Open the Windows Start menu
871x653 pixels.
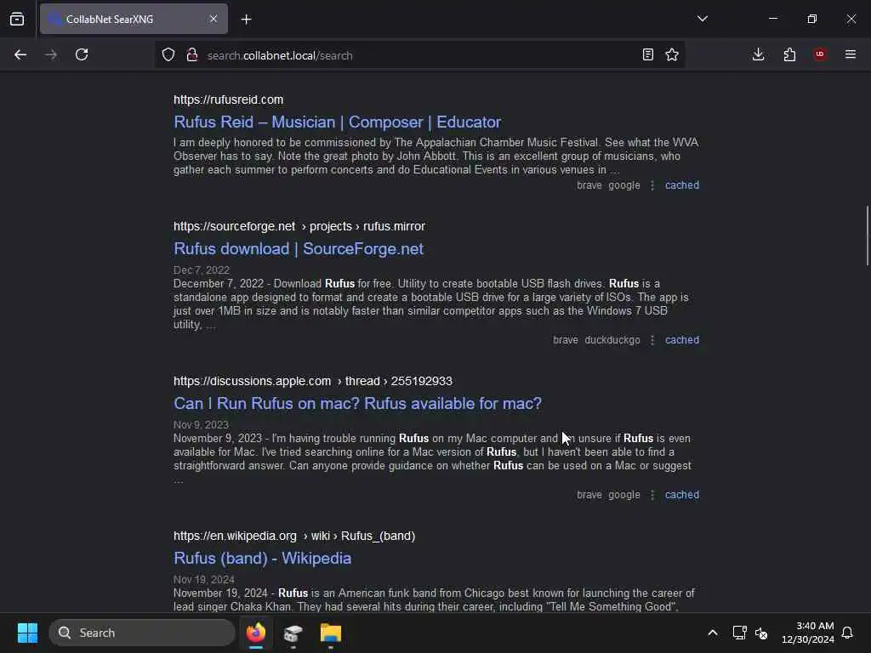tap(27, 633)
